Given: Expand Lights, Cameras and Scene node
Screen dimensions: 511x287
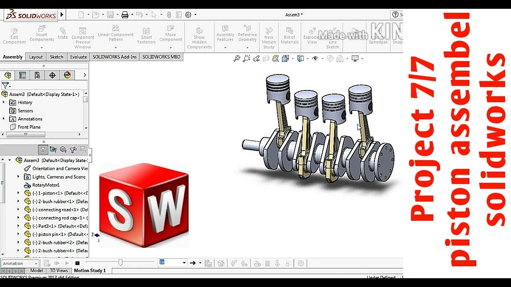Looking at the screenshot, I should coord(18,177).
